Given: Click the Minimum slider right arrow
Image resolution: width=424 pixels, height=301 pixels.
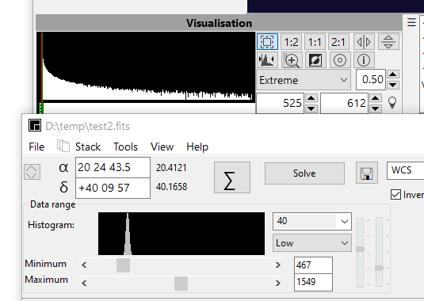Looking at the screenshot, I should [278, 265].
